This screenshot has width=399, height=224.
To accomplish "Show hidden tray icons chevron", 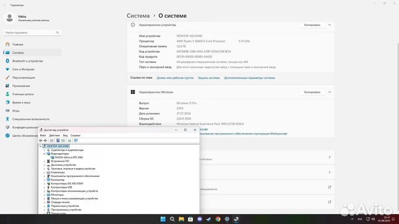I will 352,219.
